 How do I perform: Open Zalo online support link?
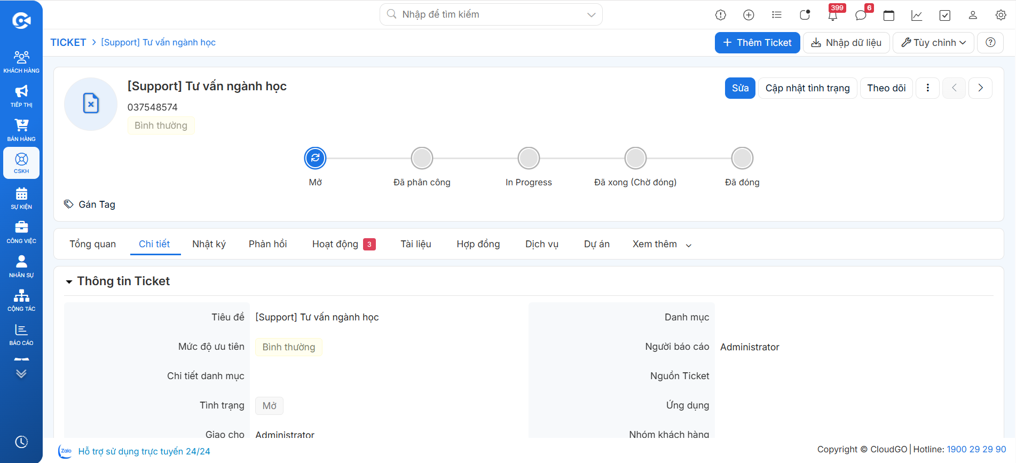tap(135, 451)
